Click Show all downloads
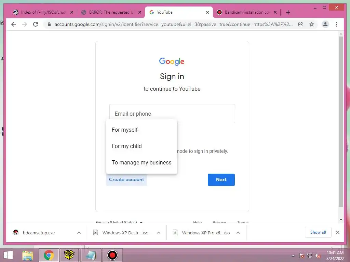The width and height of the screenshot is (350, 262). pyautogui.click(x=318, y=232)
